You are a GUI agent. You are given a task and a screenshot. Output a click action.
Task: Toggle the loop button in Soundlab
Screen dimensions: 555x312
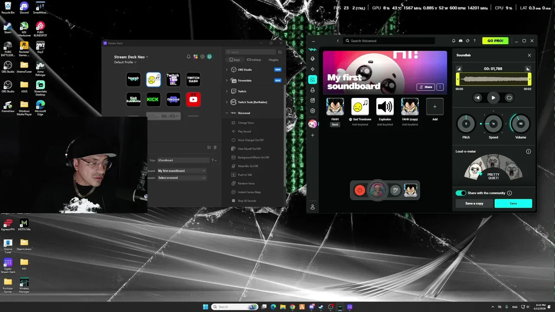(509, 98)
